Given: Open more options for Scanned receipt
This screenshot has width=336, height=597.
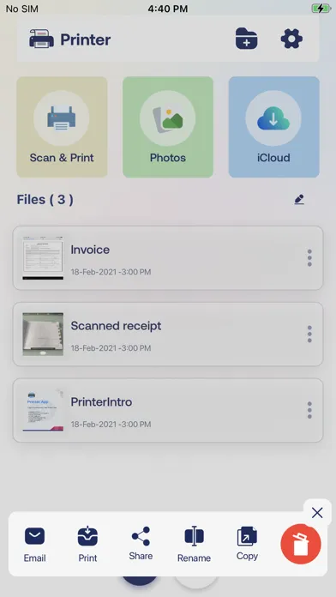Looking at the screenshot, I should (x=309, y=335).
